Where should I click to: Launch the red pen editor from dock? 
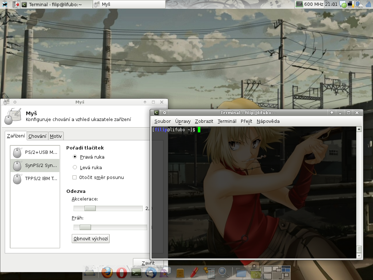click(195, 273)
